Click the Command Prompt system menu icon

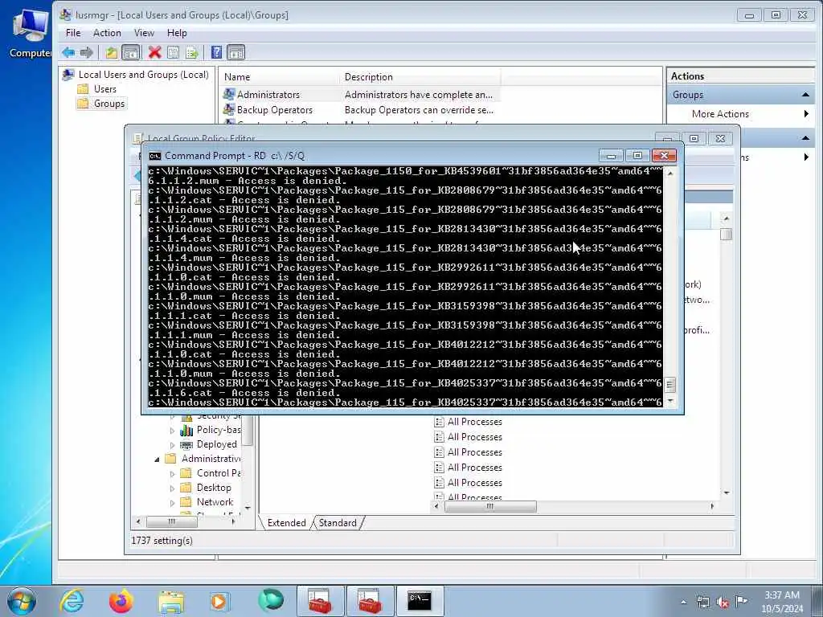coord(155,156)
